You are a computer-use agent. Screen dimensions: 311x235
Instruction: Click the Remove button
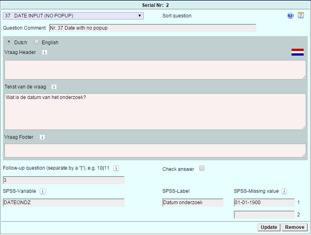295,227
